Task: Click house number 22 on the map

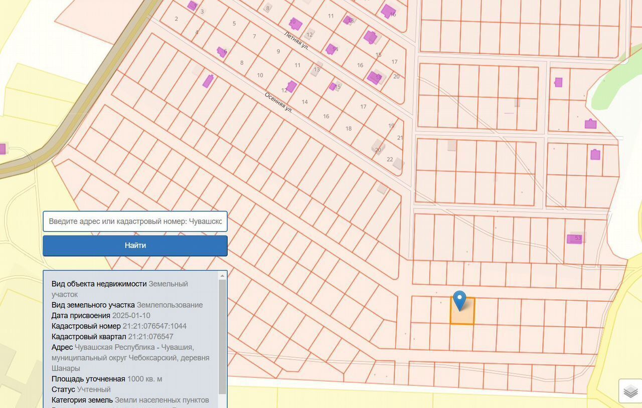Action: (390, 159)
